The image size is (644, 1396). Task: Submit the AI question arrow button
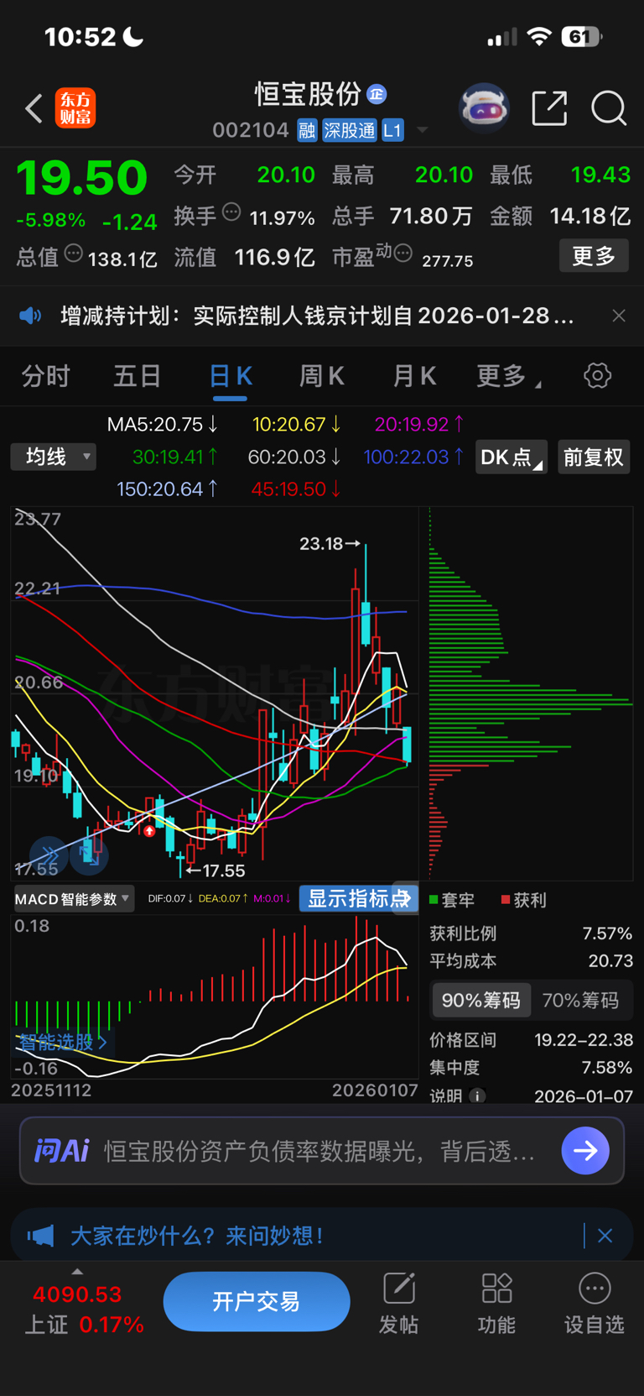pos(585,1150)
